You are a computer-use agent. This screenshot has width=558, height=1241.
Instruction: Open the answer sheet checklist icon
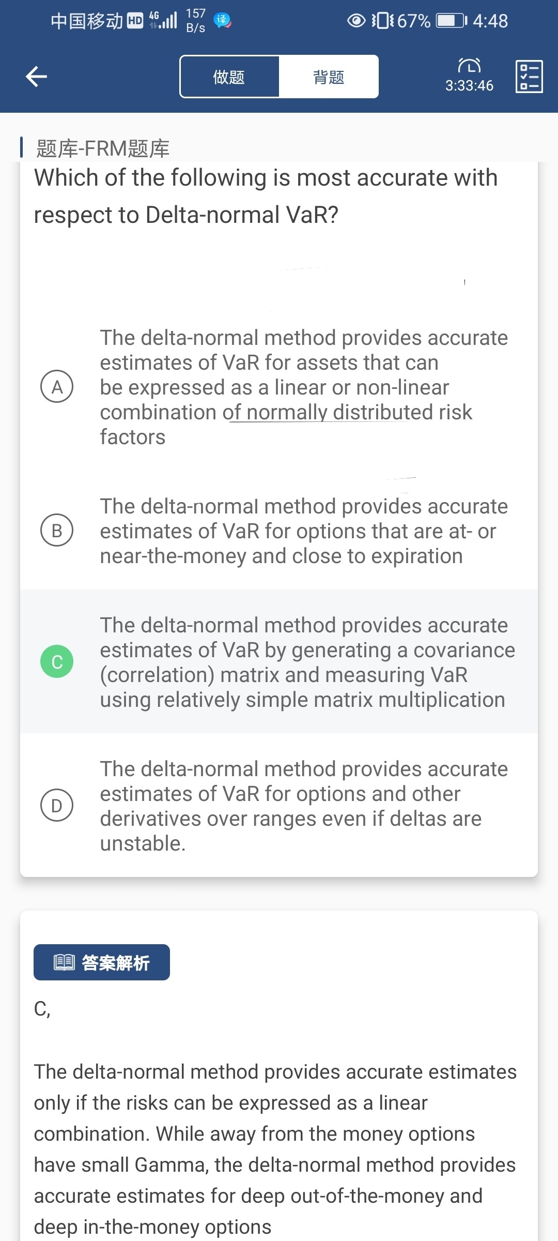tap(529, 77)
